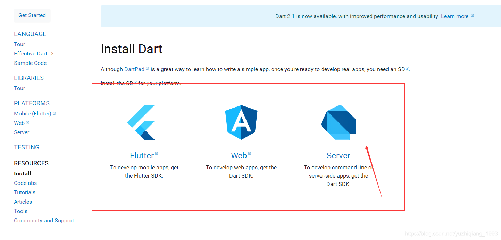Viewport: 501px width, 240px height.
Task: Open the RESOURCES section heading
Action: pos(31,163)
